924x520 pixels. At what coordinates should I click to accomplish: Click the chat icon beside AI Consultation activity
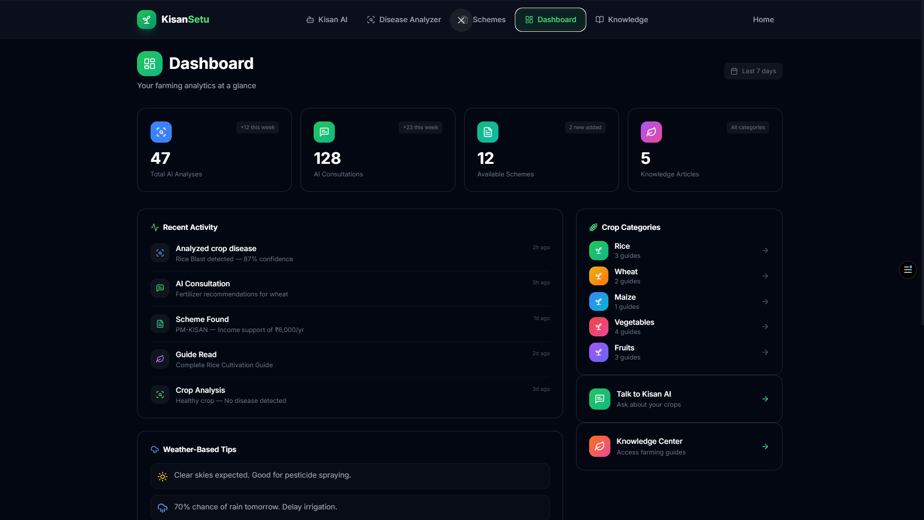[x=160, y=288]
